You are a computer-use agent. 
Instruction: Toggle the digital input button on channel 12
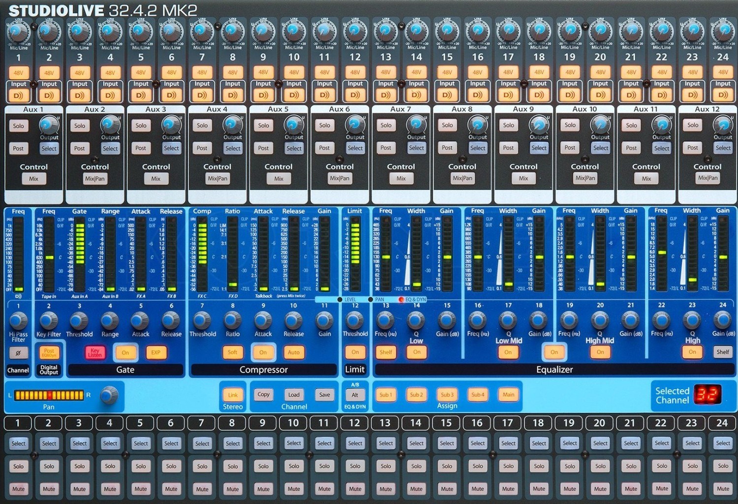point(355,95)
